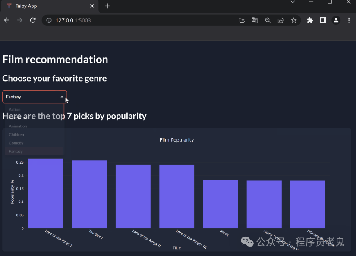Click the Lord of the Rings I bar

coord(46,193)
